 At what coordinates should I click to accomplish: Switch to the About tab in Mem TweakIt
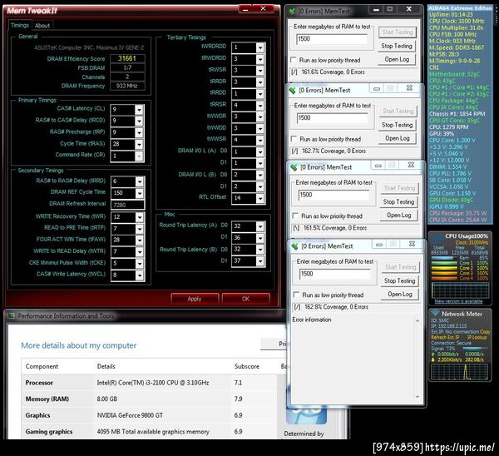coord(42,26)
